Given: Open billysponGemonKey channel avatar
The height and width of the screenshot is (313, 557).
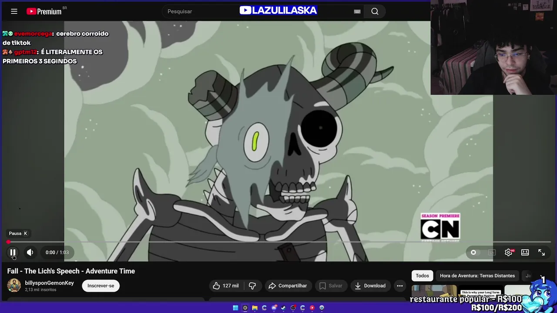Looking at the screenshot, I should point(14,286).
